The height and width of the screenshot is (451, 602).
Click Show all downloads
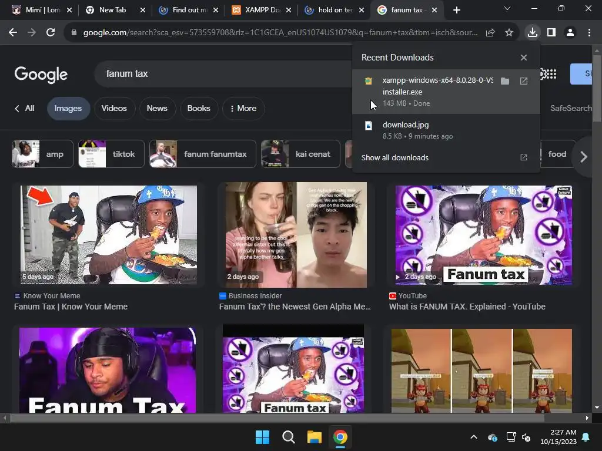point(446,157)
